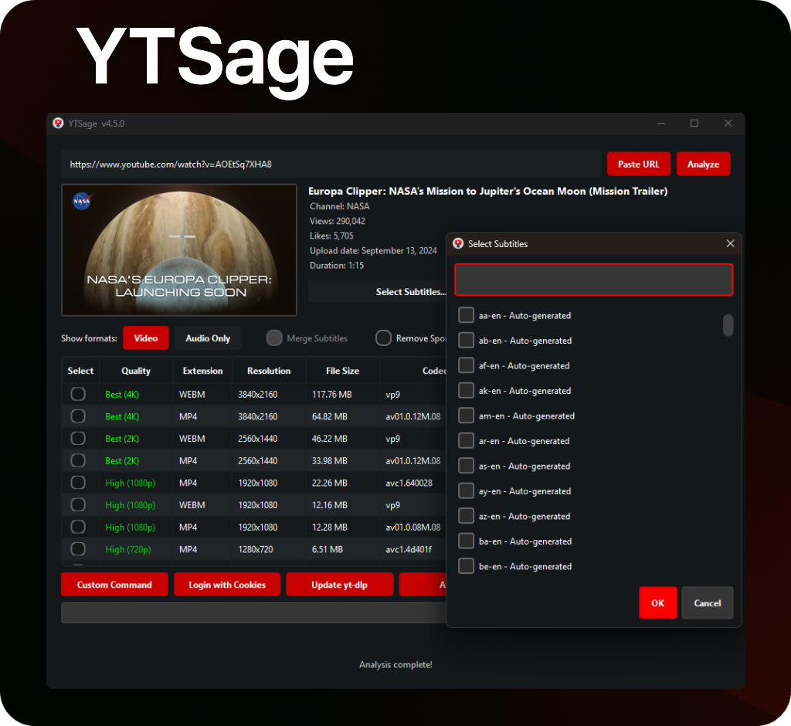Check the az-en Auto-generated subtitle

pos(466,516)
